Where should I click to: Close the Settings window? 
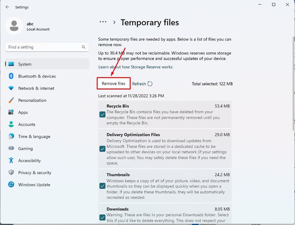click(x=287, y=4)
